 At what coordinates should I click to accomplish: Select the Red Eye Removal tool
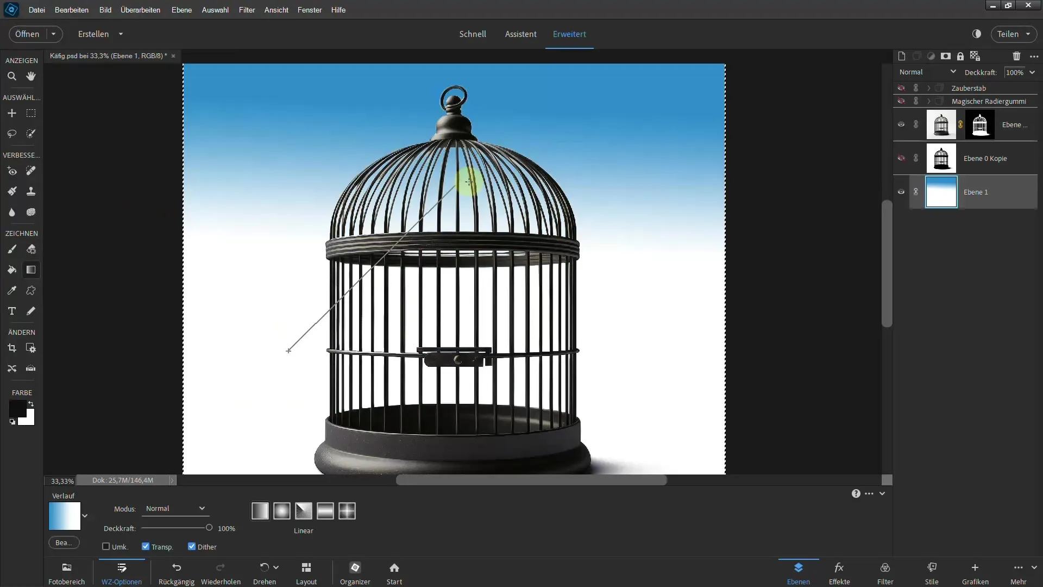[x=11, y=171]
